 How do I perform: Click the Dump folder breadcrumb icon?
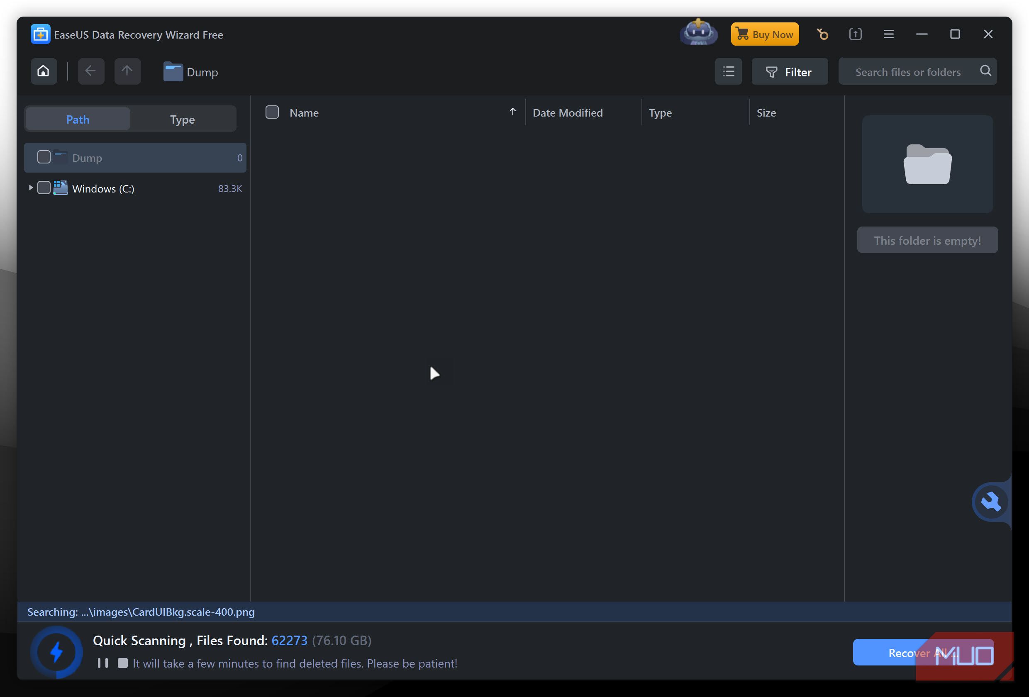click(173, 72)
